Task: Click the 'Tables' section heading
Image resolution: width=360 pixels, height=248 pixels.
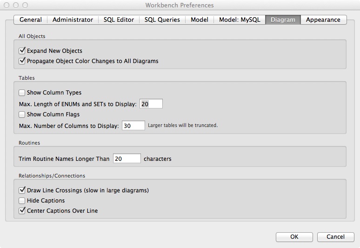Action: click(x=27, y=78)
